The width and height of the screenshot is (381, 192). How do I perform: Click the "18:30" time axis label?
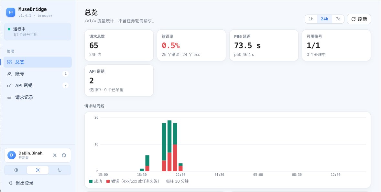coord(142,175)
